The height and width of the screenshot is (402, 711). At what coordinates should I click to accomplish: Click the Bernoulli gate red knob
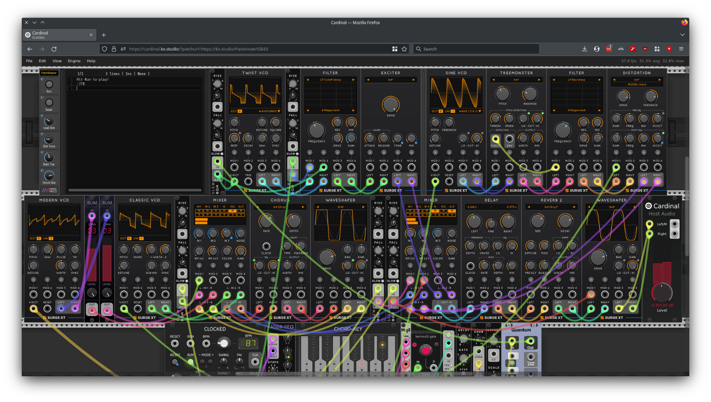[425, 350]
